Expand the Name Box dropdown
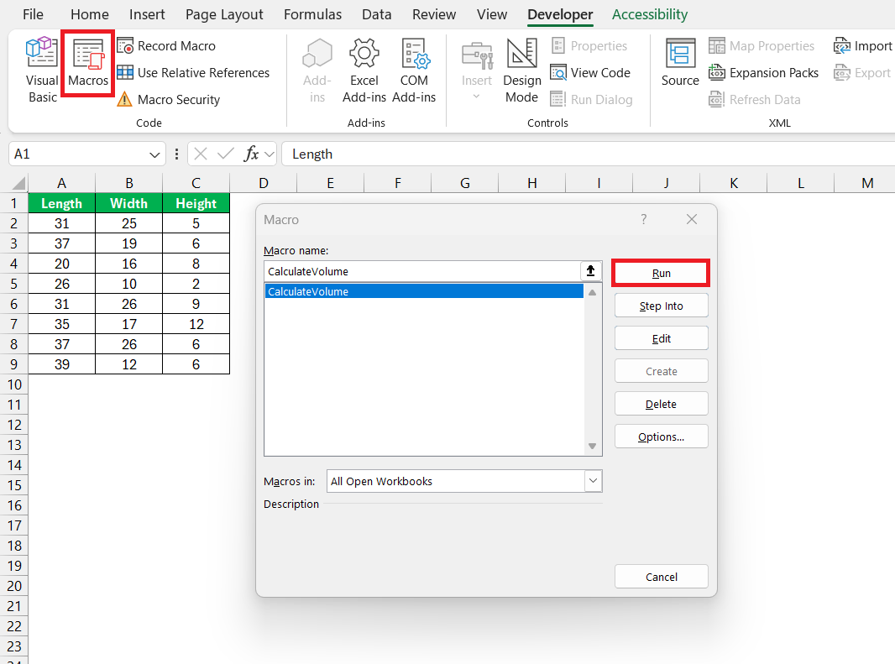The width and height of the screenshot is (895, 664). tap(154, 154)
